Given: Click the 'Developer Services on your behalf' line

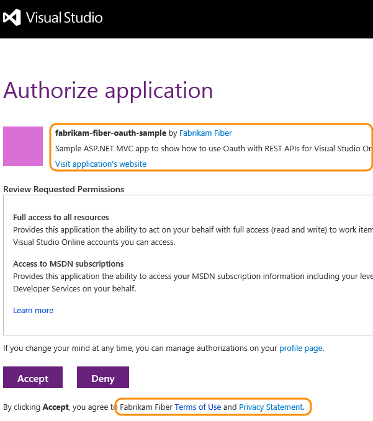Looking at the screenshot, I should click(x=74, y=289).
